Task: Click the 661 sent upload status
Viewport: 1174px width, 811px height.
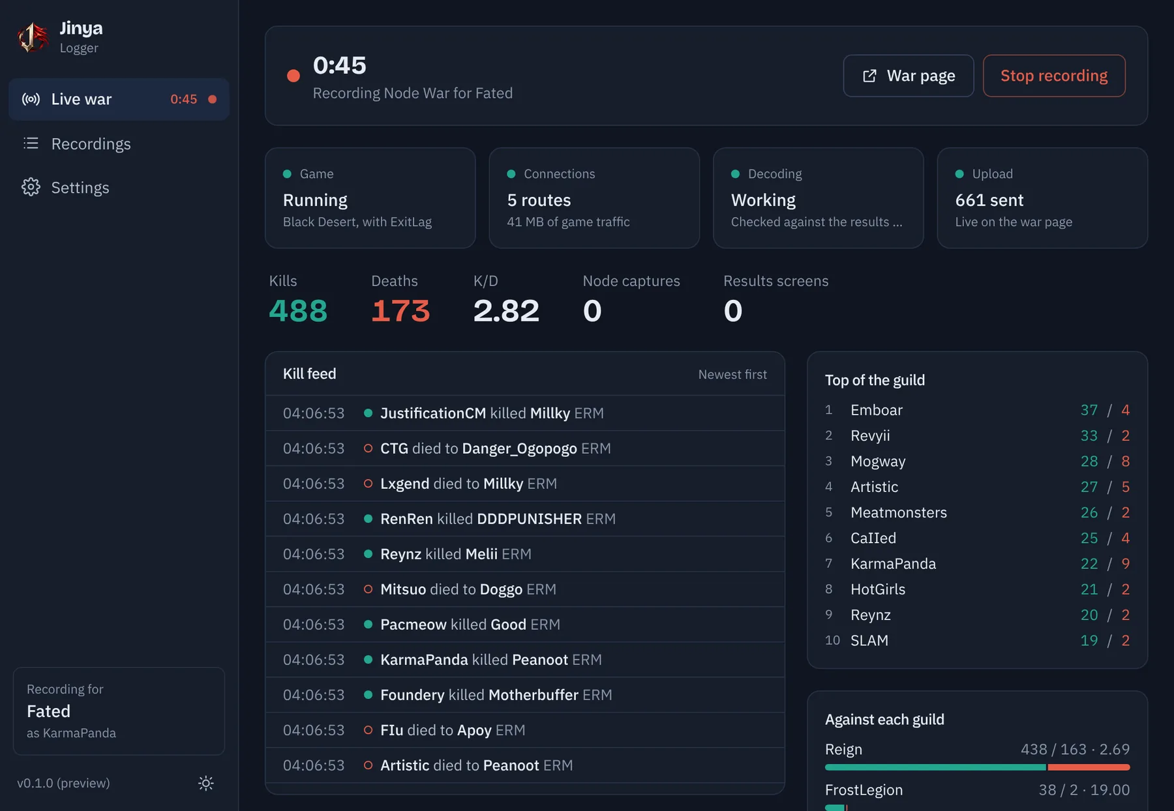Action: pos(989,200)
